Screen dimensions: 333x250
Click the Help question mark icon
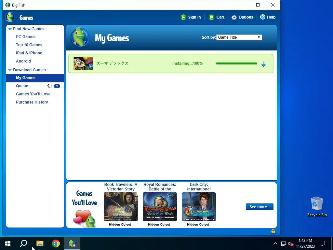pos(263,17)
